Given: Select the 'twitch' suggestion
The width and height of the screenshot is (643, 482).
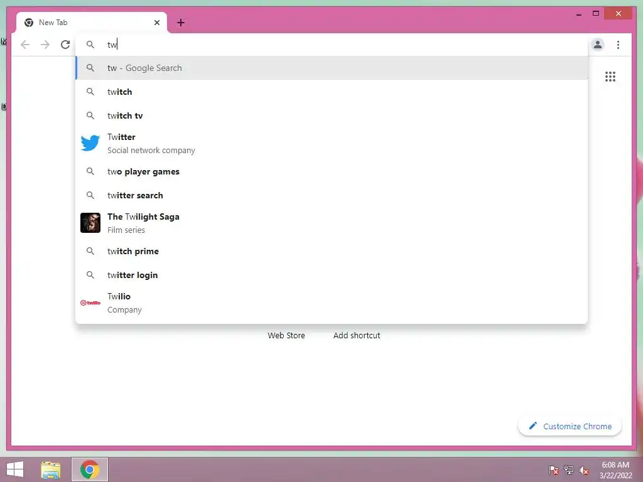Looking at the screenshot, I should (x=332, y=92).
